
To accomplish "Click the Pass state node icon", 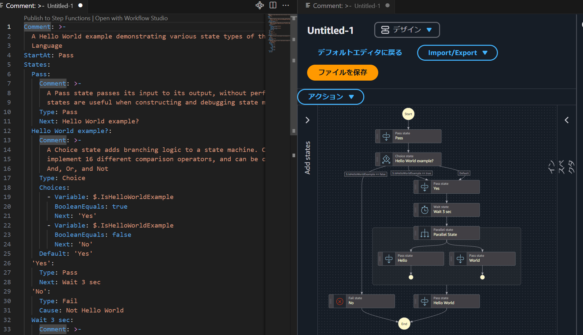I will point(386,136).
